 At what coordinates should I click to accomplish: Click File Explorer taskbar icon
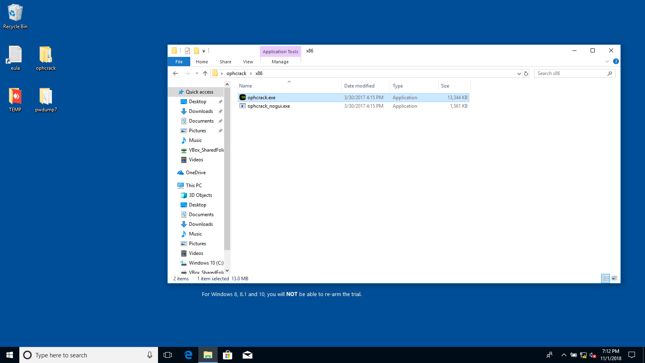tap(208, 355)
